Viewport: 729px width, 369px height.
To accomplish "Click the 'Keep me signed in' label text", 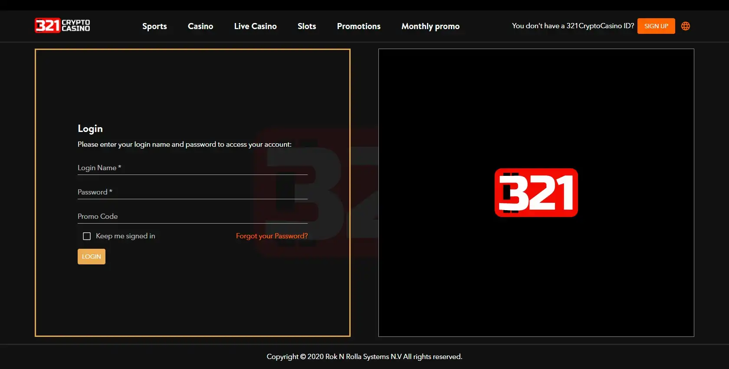I will click(125, 236).
